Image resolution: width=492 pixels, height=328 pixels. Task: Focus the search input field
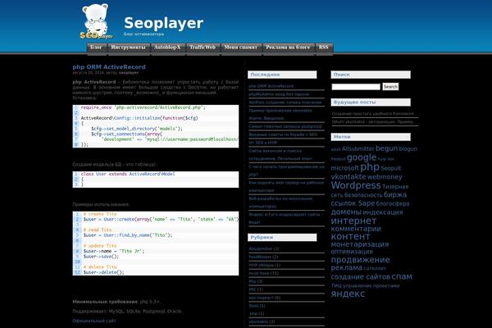pyautogui.click(x=356, y=87)
